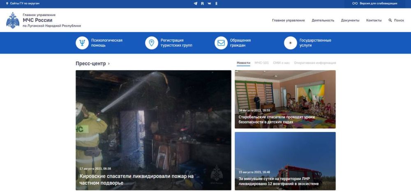Screen dimensions: 411x192
Task: Open the Деятельность menu
Action: (x=323, y=21)
